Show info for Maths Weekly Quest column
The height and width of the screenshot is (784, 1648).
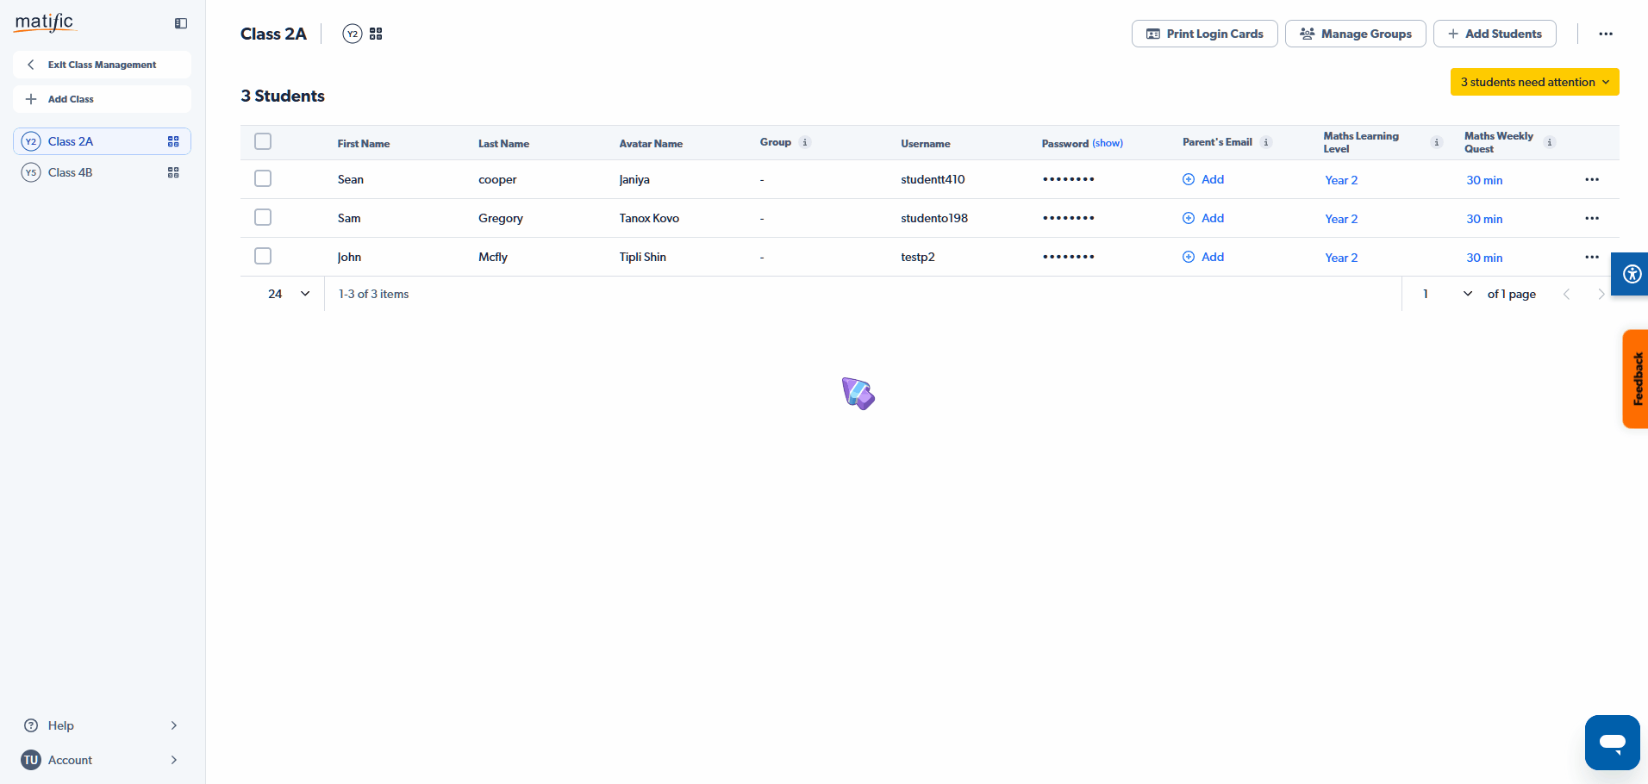click(1550, 142)
